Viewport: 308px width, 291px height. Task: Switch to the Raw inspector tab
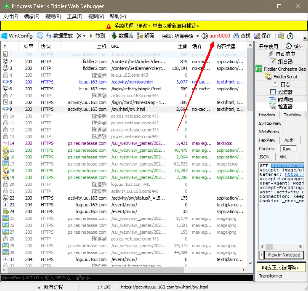[288, 148]
